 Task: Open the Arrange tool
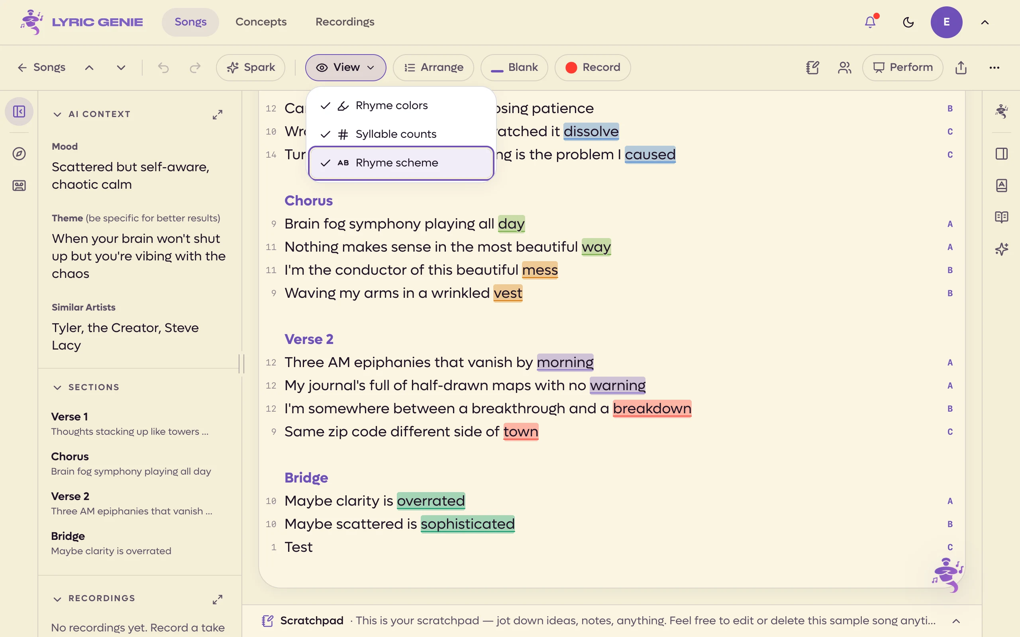(x=433, y=67)
